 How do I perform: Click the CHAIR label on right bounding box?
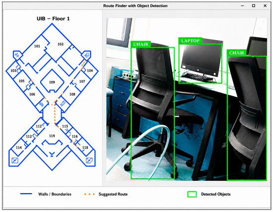point(236,53)
